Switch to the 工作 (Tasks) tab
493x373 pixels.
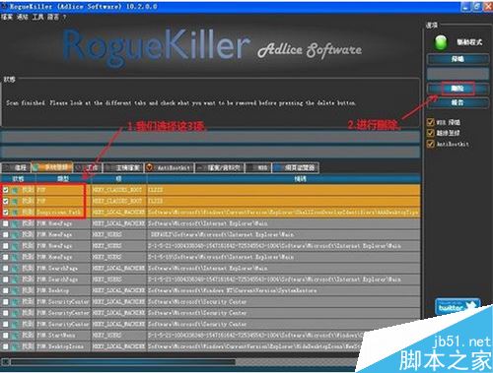88,167
